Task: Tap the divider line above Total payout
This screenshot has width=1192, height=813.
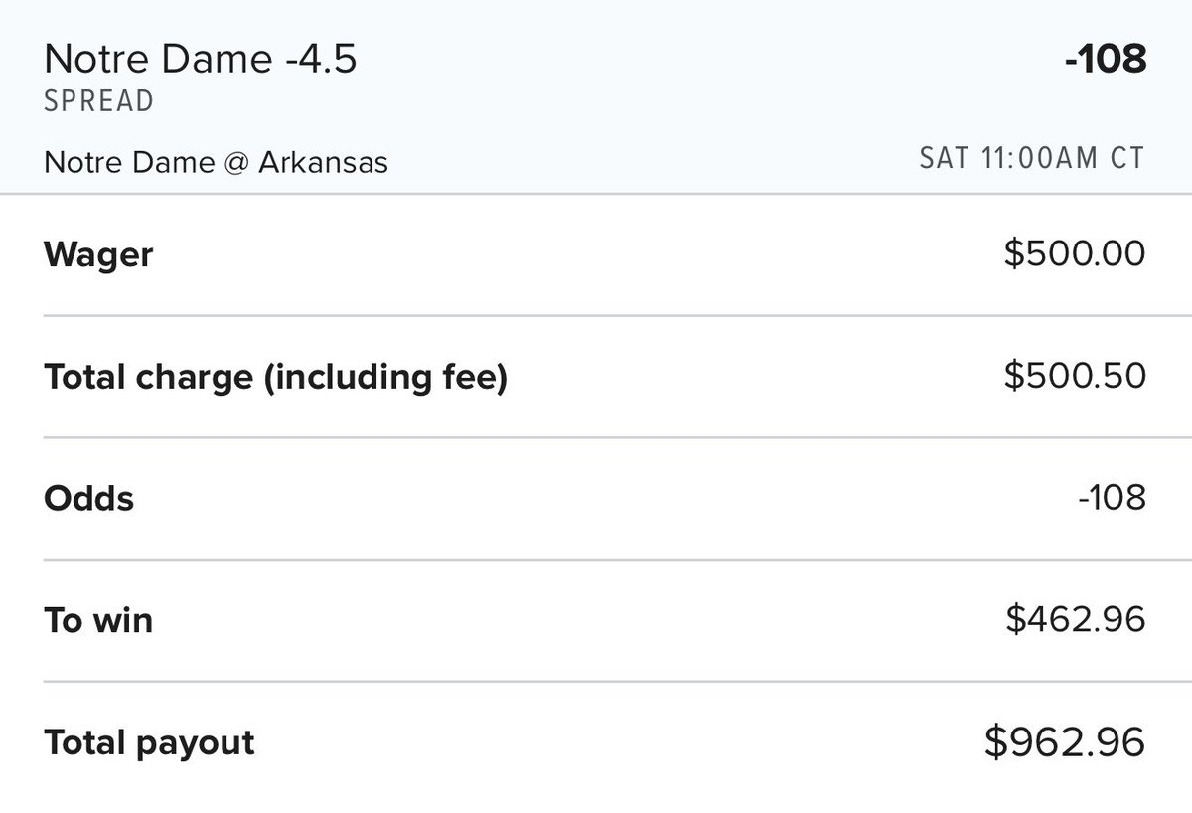Action: click(596, 682)
